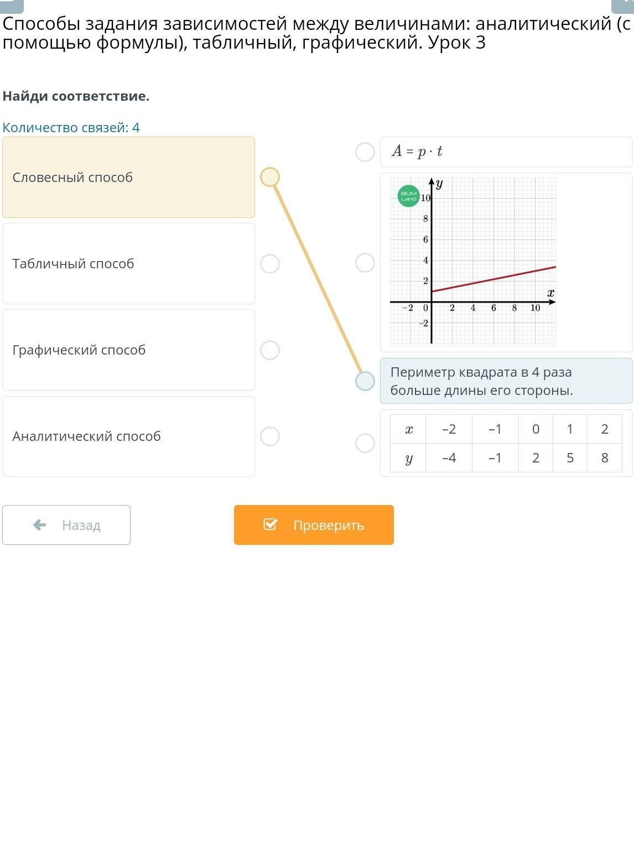
Task: Click the checkmark icon on Проверить button
Action: click(270, 524)
